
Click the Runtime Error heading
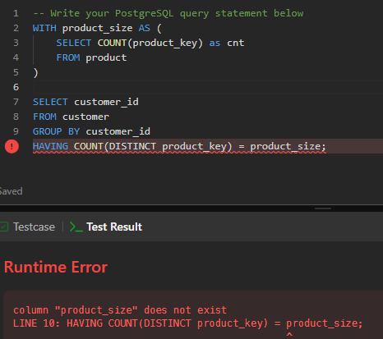56,267
